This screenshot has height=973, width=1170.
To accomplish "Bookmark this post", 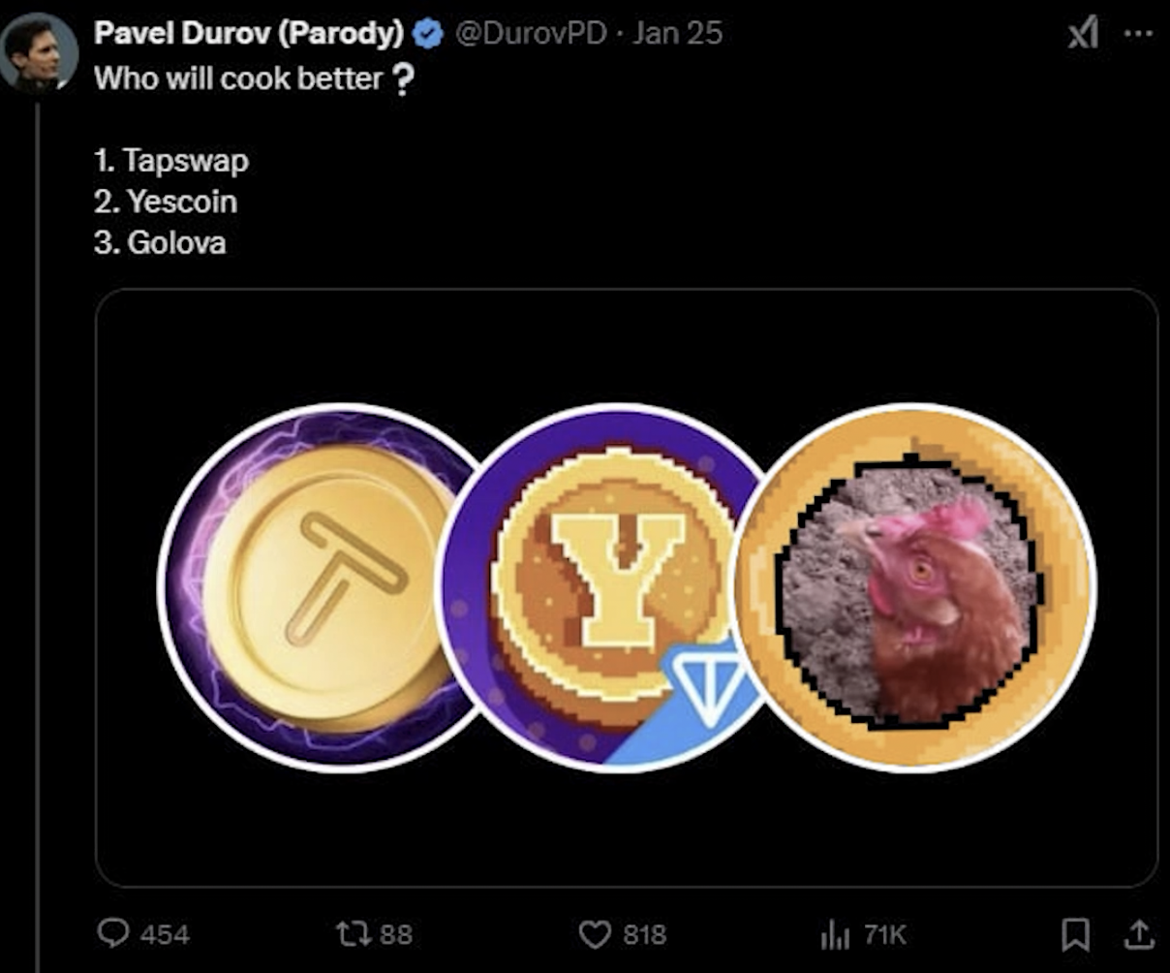I will pyautogui.click(x=1073, y=933).
